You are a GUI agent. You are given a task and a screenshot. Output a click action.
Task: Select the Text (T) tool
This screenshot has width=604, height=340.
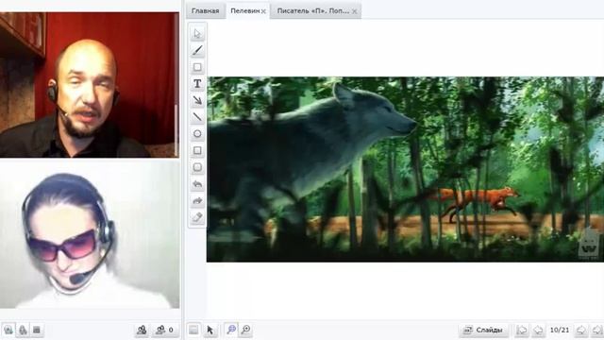tap(197, 84)
